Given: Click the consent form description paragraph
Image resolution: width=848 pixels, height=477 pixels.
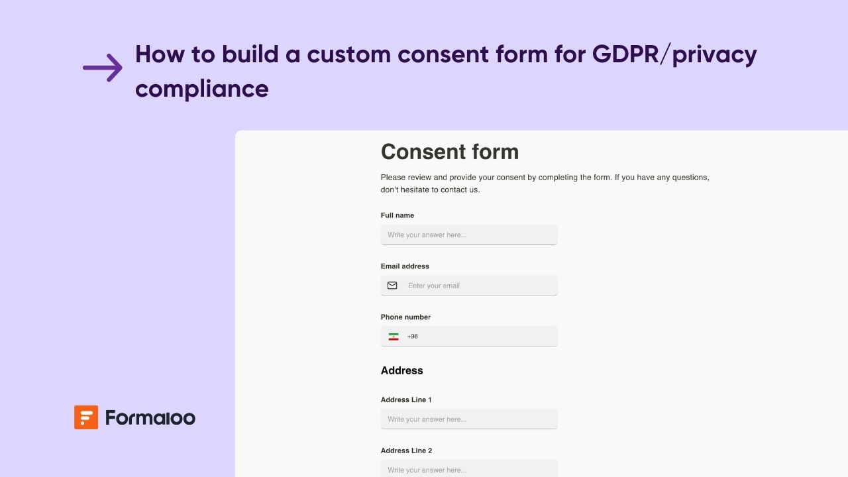Looking at the screenshot, I should pos(545,184).
